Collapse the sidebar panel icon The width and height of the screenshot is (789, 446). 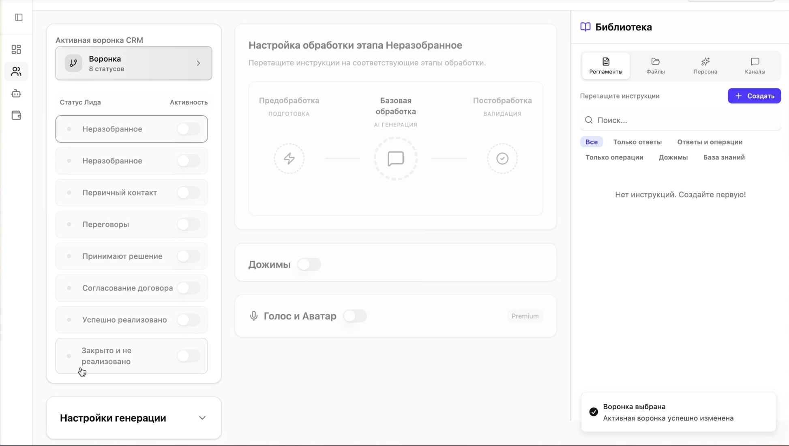click(x=19, y=17)
